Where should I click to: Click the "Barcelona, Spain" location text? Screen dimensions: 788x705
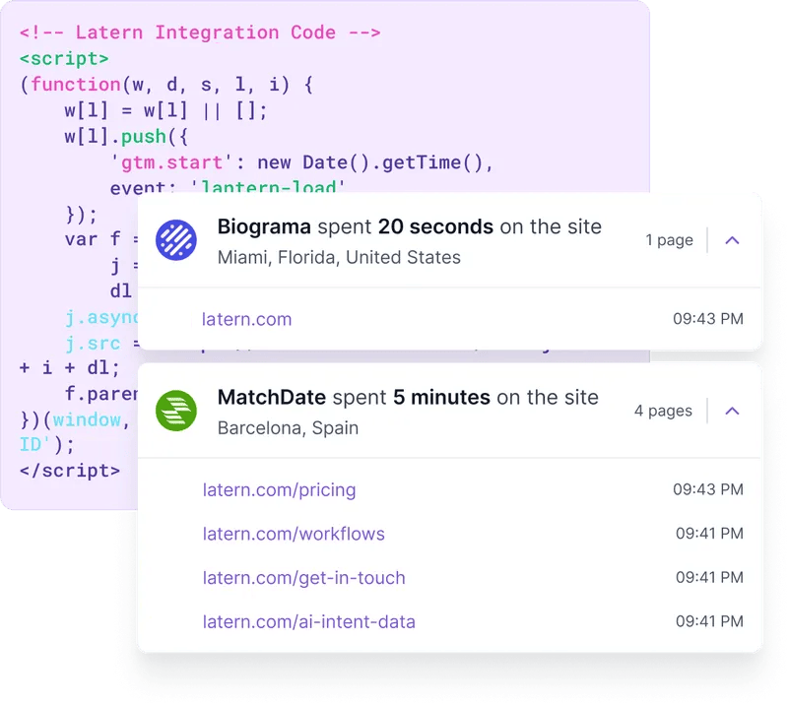(x=288, y=428)
